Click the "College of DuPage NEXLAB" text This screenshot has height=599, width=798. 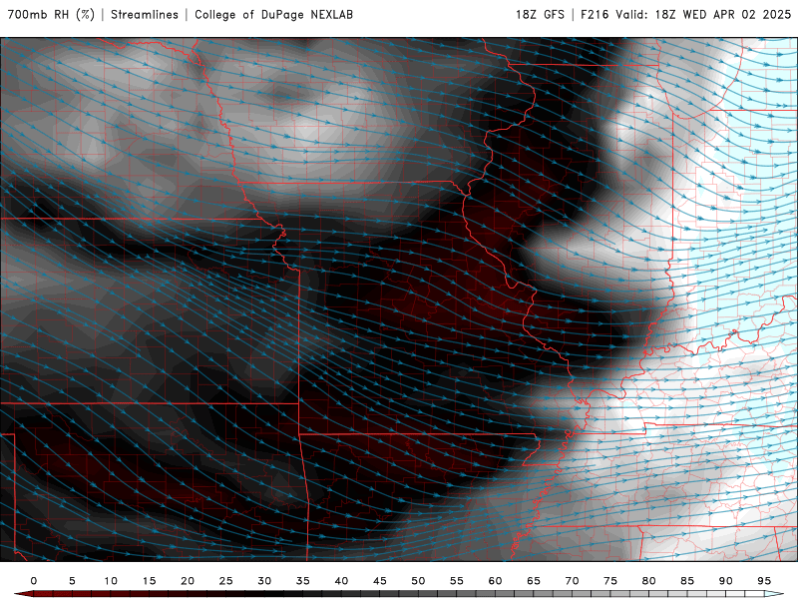[x=273, y=14]
